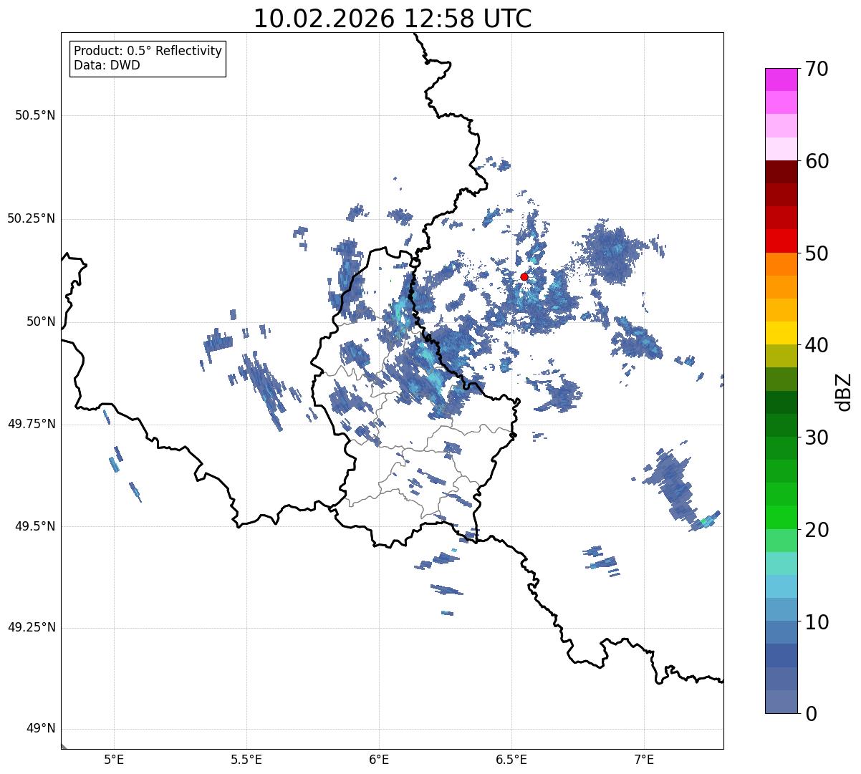Click the 5°E longitude label
861x774 pixels.
pyautogui.click(x=114, y=759)
